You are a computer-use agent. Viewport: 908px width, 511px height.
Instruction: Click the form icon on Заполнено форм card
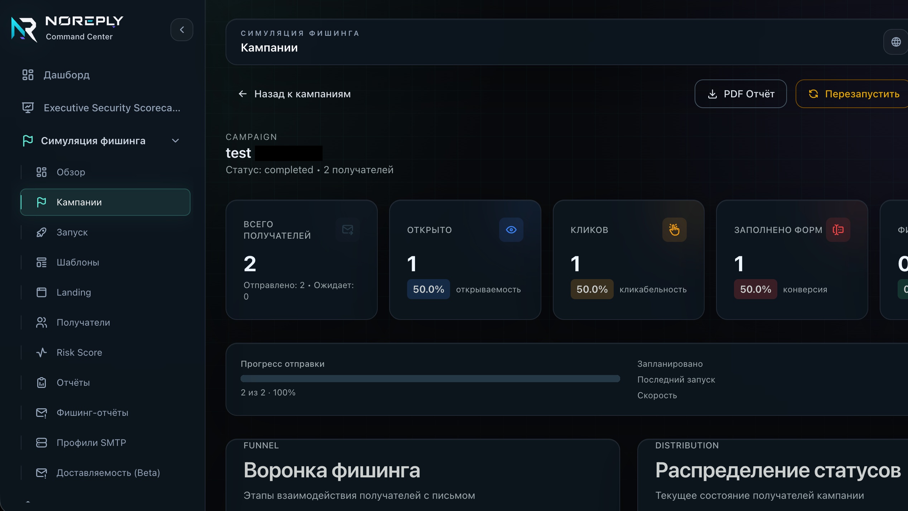click(x=838, y=230)
